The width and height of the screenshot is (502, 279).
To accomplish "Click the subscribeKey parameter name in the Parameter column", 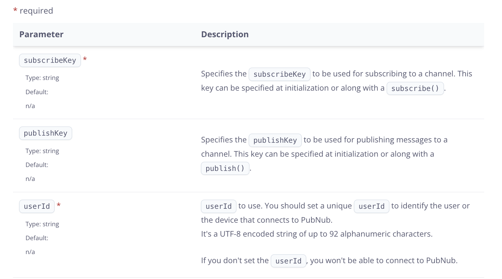I will (50, 61).
